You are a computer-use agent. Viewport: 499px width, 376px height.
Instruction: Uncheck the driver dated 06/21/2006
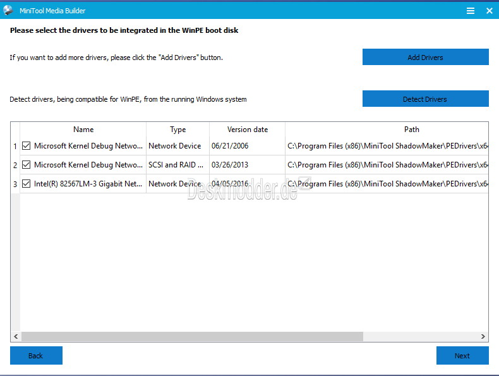(26, 146)
